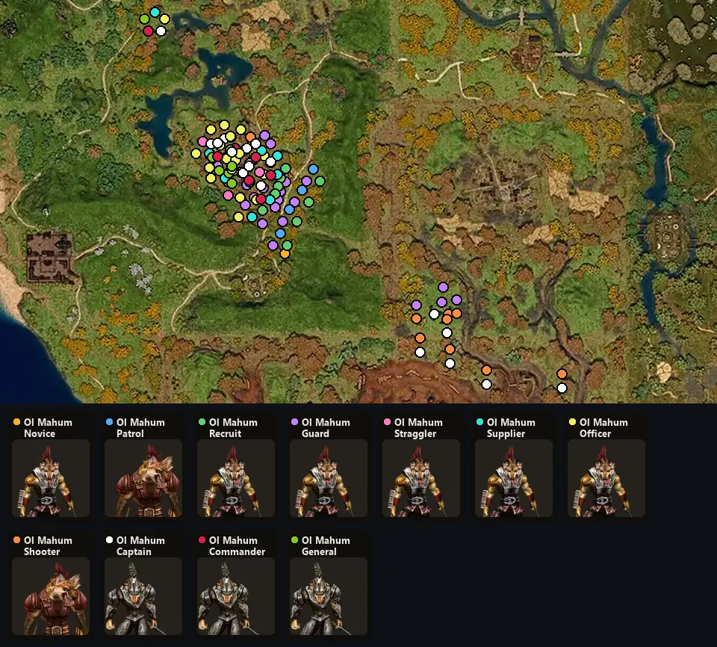Image resolution: width=717 pixels, height=647 pixels.
Task: Click the cyan dot beside Ol Mahum Supplier
Action: (x=479, y=422)
